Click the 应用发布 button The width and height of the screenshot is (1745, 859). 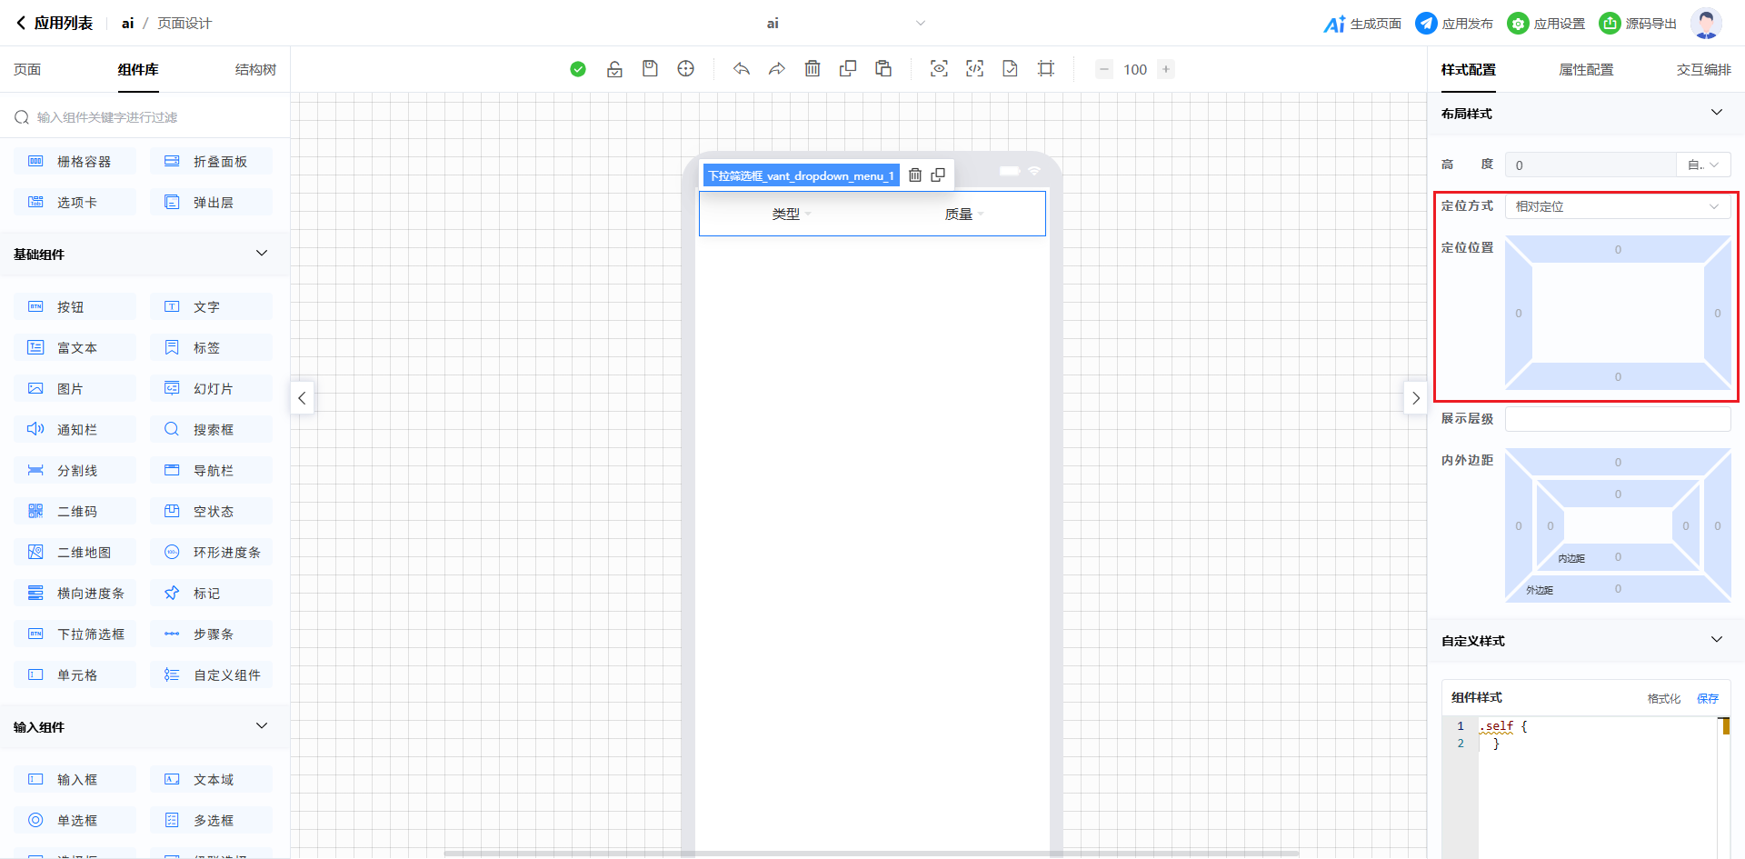pos(1454,24)
